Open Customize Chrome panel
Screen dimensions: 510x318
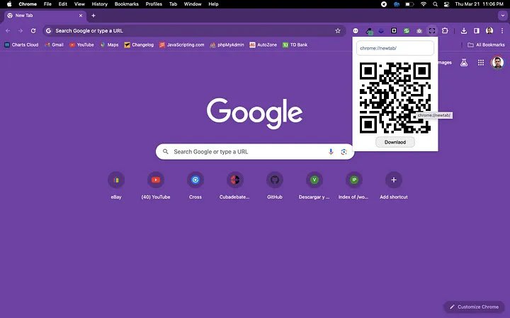474,307
